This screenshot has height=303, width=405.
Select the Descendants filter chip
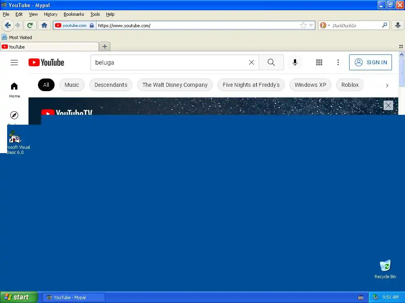[111, 85]
